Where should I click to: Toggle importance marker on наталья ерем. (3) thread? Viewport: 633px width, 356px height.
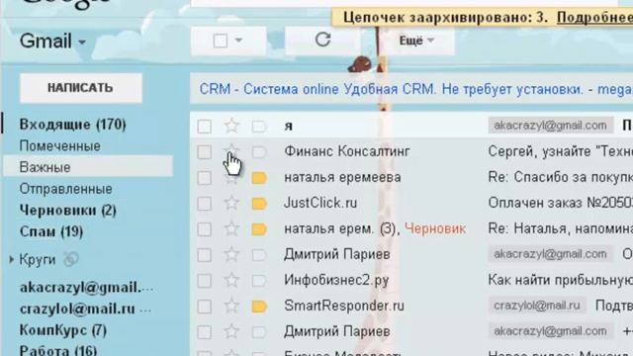click(259, 229)
